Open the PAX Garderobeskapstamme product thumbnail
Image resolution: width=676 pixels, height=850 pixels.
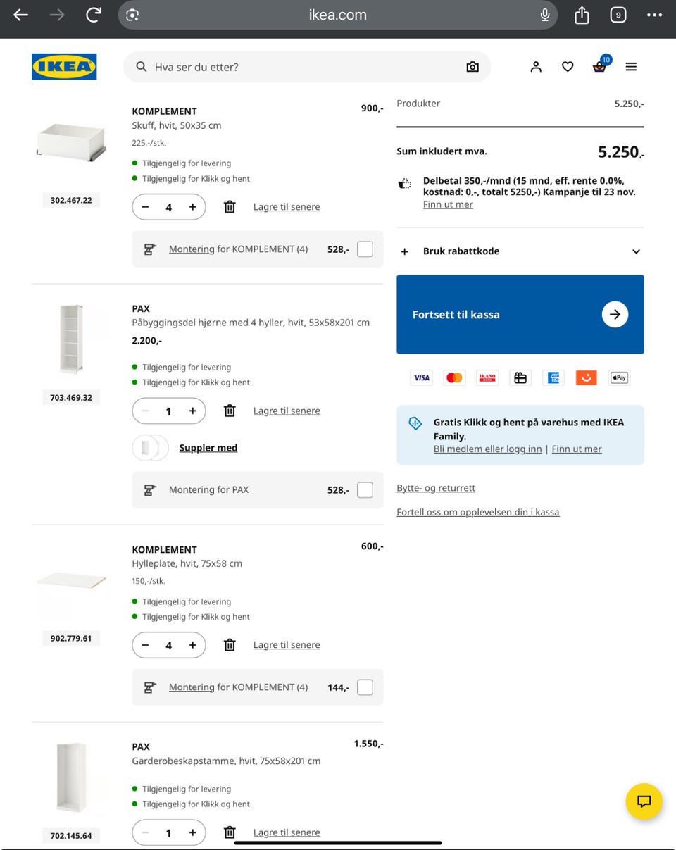(71, 777)
